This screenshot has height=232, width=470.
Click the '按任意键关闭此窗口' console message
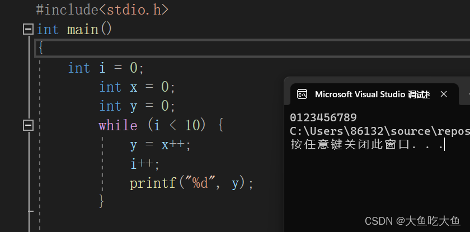point(366,145)
